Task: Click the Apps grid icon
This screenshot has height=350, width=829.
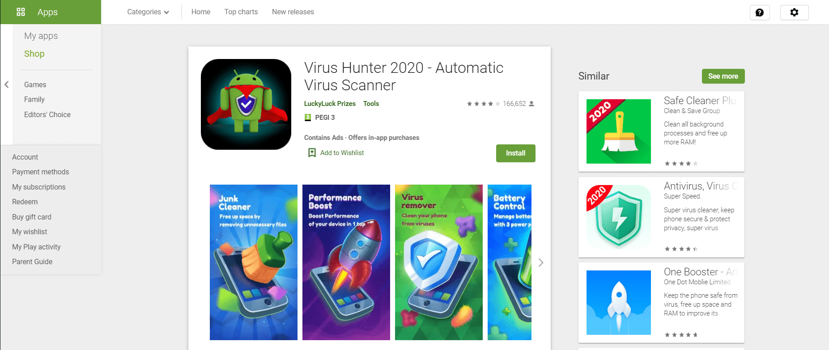Action: [x=21, y=12]
